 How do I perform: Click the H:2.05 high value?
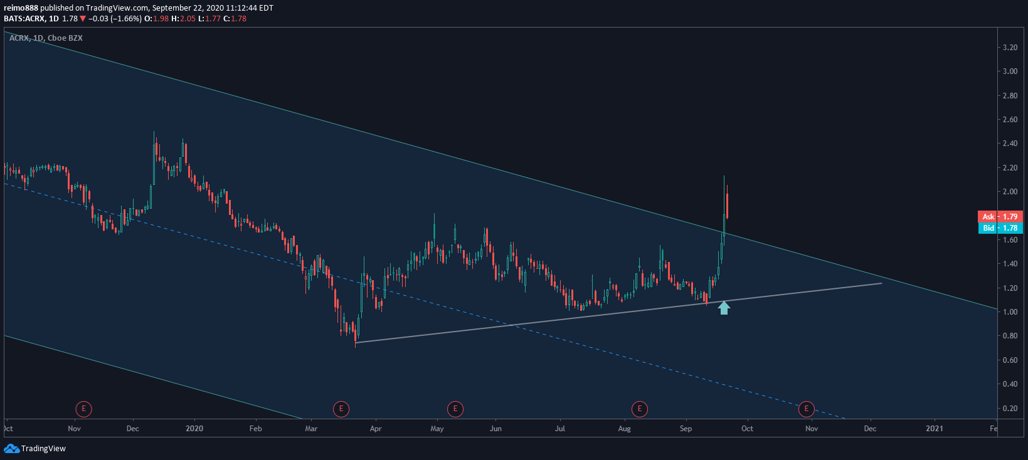(x=183, y=19)
